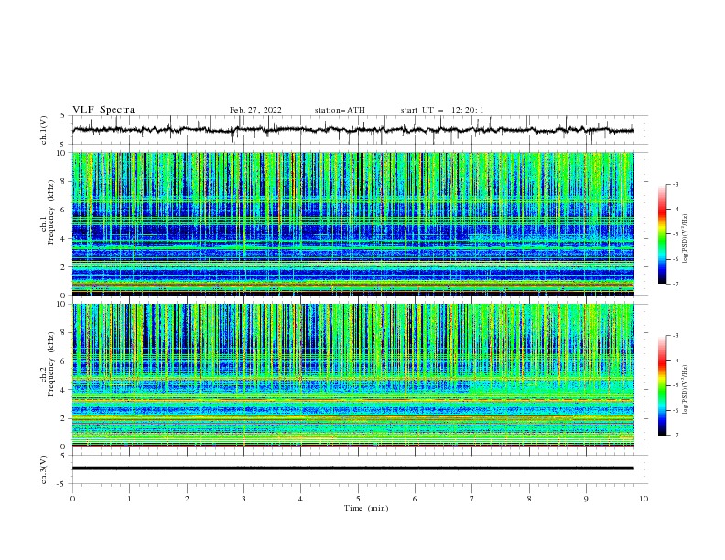Image resolution: width=725 pixels, height=560 pixels.
Task: Click the "ch.3(V)" vertical axis label
Action: click(44, 469)
